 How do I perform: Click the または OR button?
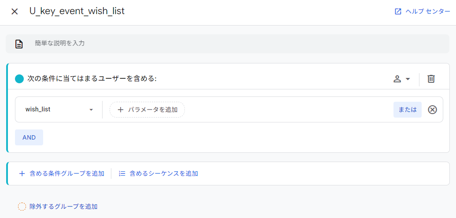click(x=408, y=109)
